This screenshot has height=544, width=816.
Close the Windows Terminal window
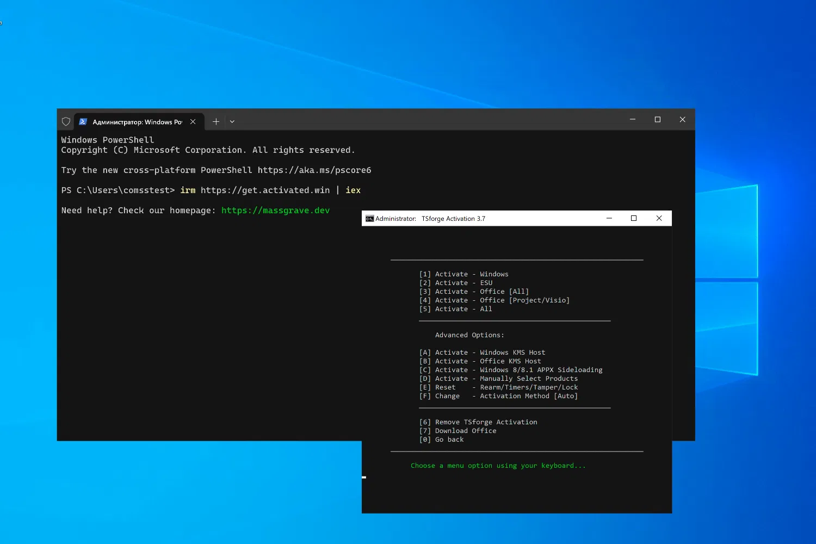click(x=683, y=120)
